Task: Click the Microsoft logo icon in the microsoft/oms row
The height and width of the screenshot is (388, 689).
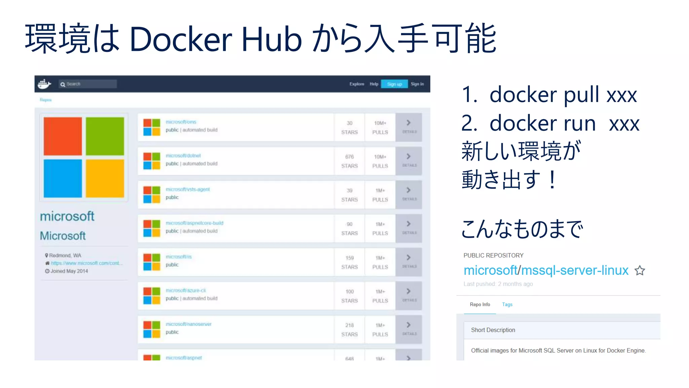Action: pos(152,127)
